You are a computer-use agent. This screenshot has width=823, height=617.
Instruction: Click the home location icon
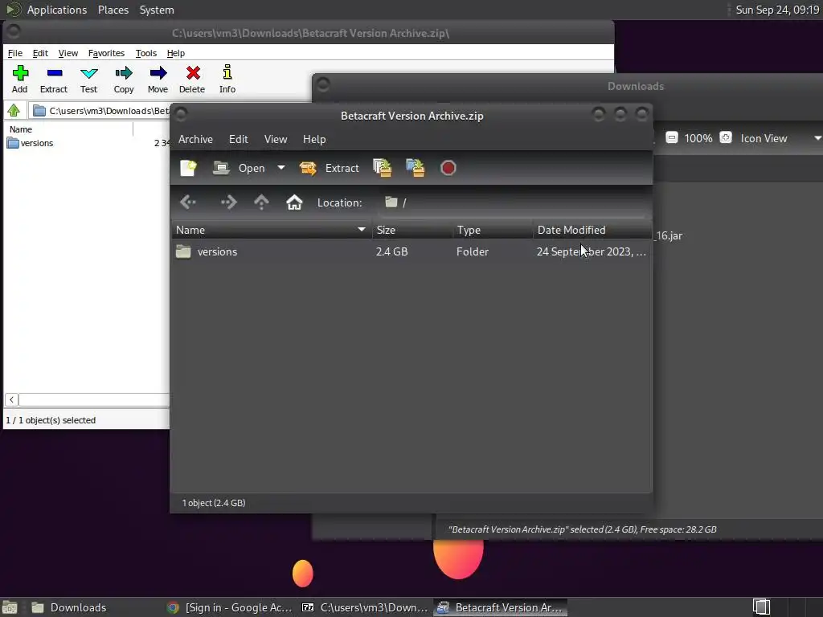(294, 202)
